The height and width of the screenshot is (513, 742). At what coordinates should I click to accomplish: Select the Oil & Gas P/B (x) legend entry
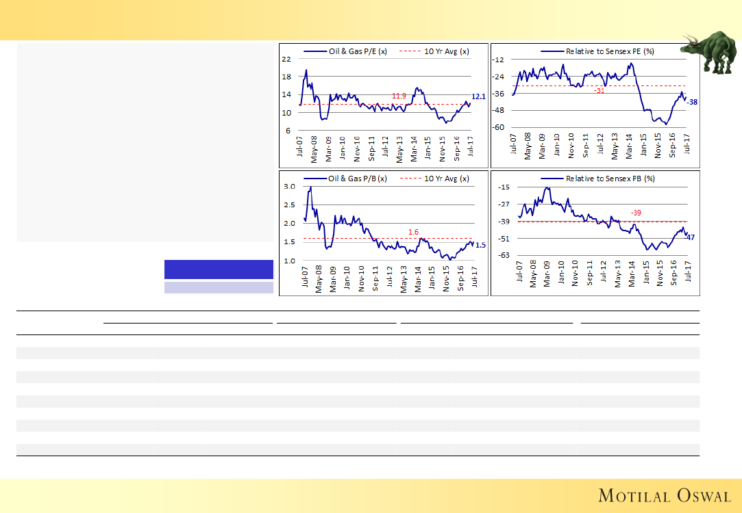tap(347, 179)
